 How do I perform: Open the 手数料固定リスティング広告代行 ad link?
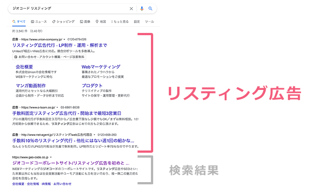click(67, 114)
